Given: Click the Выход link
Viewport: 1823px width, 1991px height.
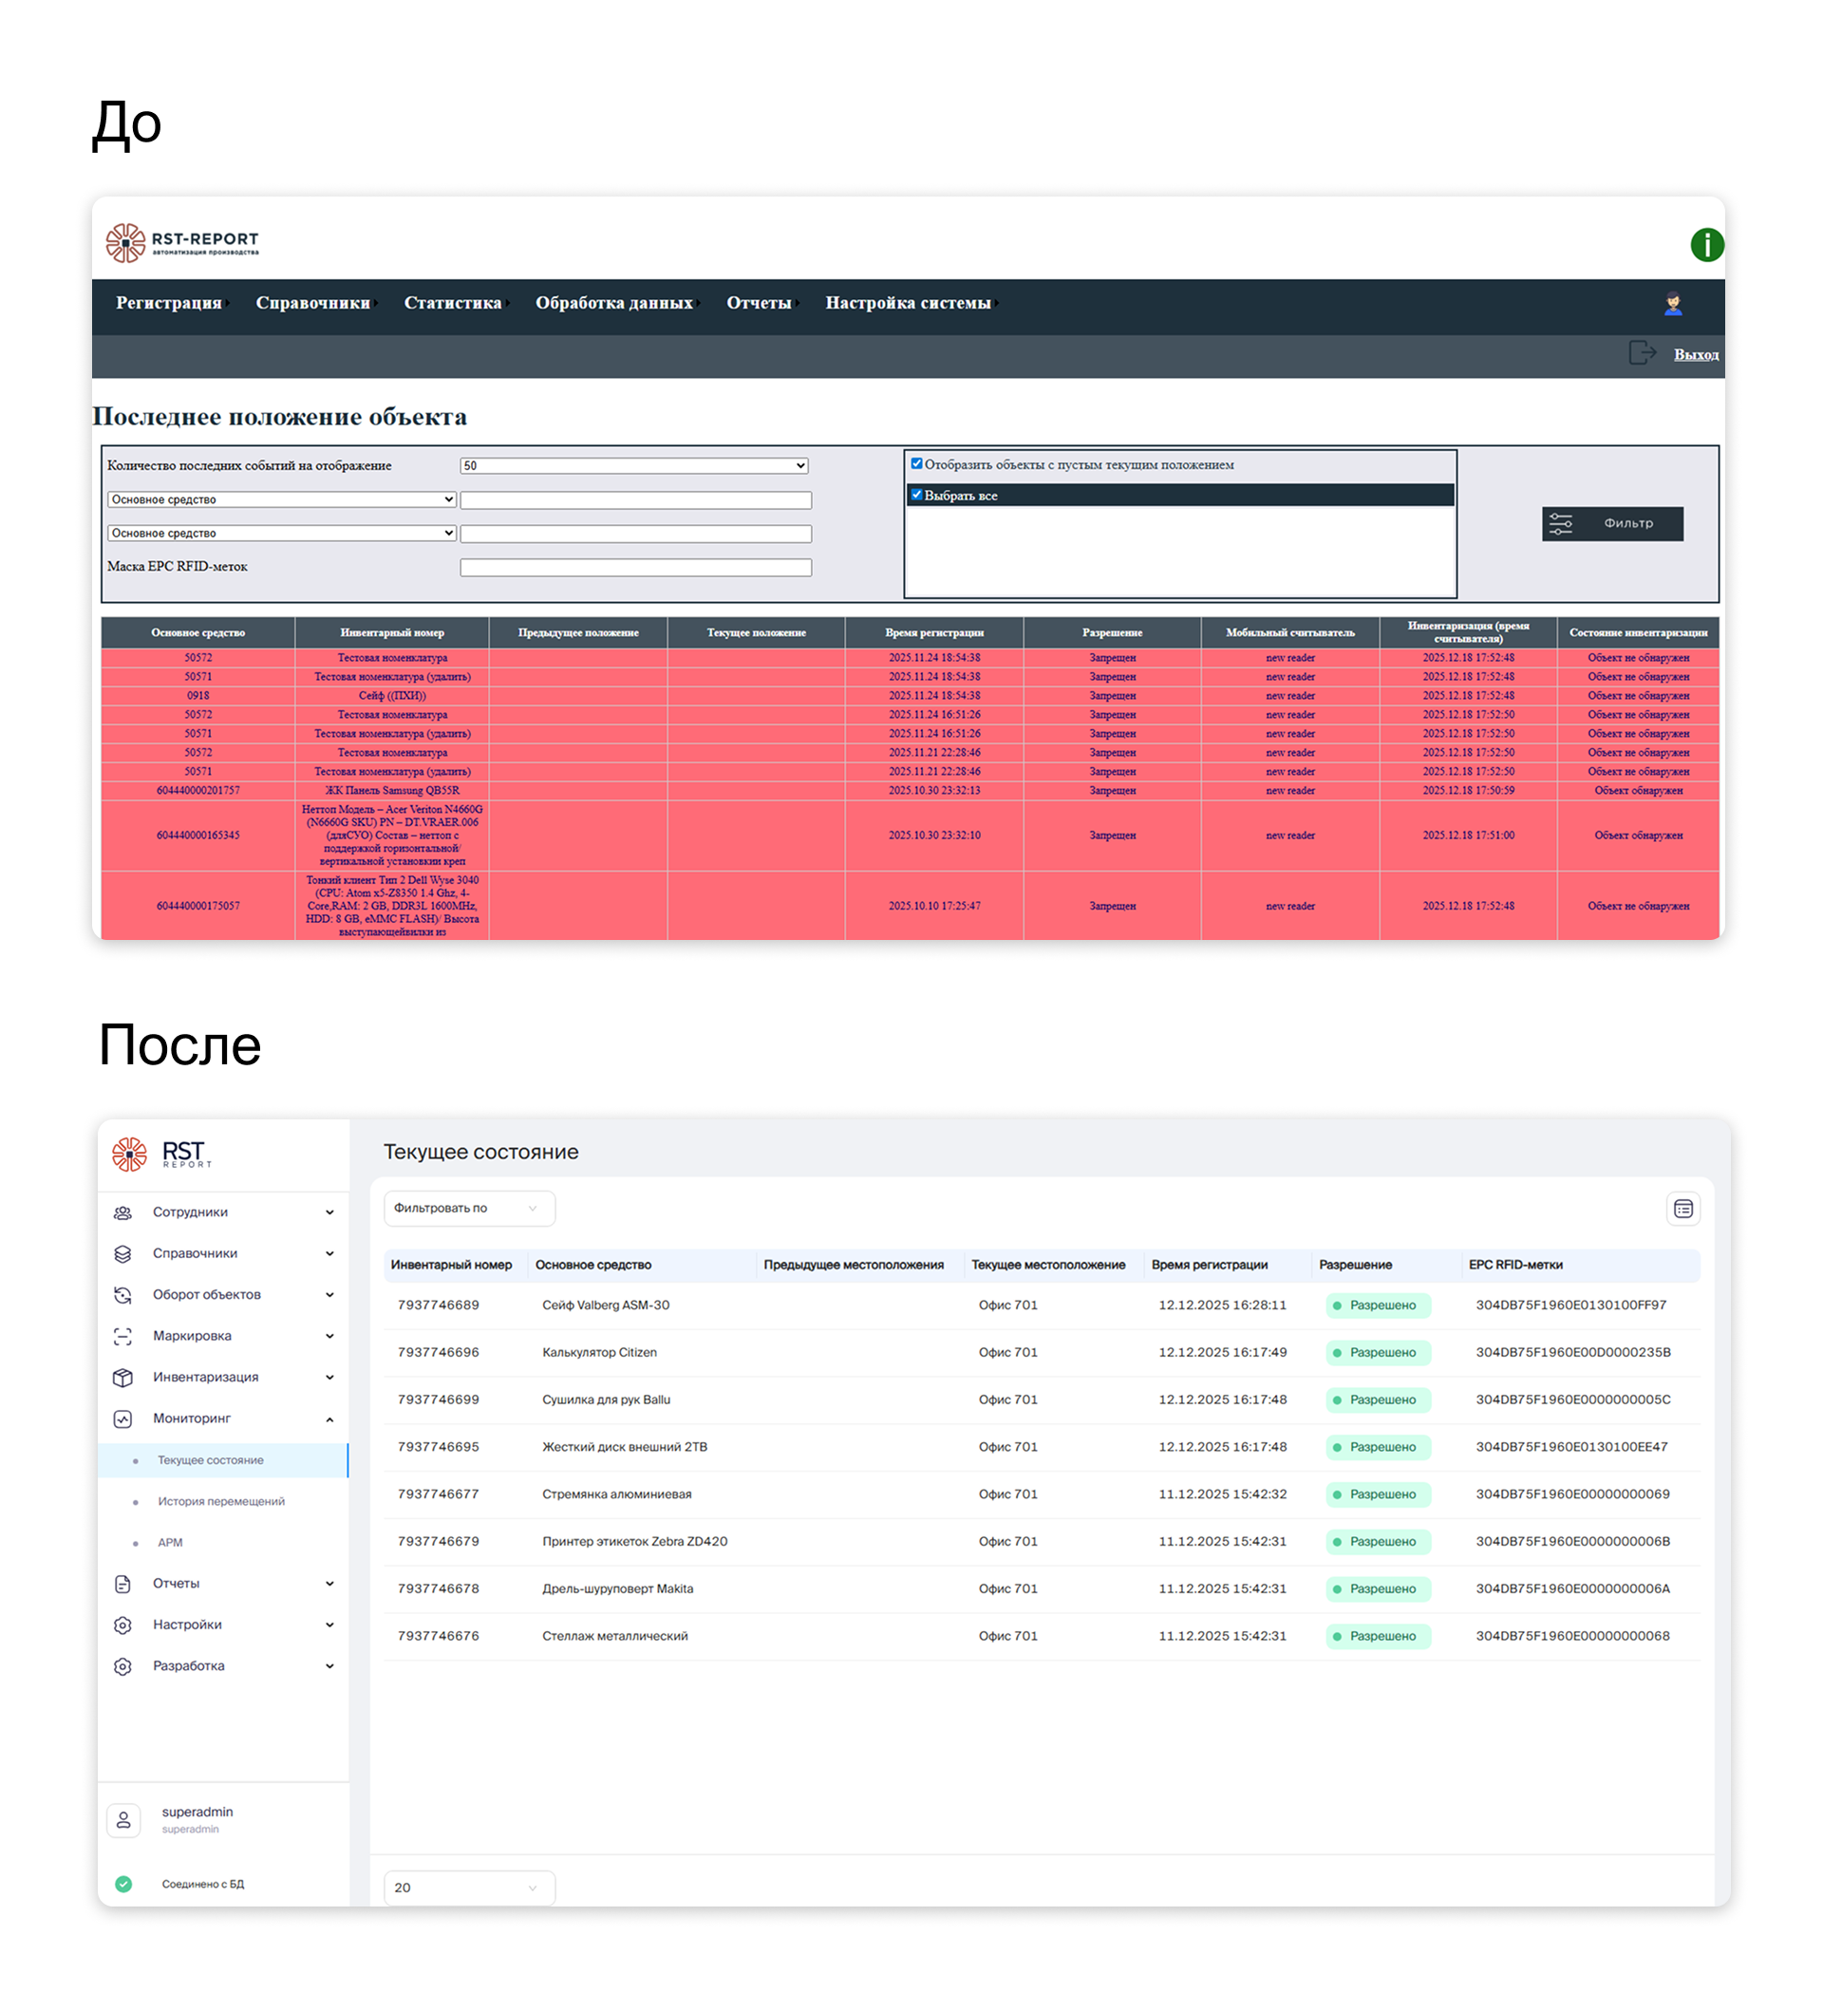Looking at the screenshot, I should (1695, 354).
